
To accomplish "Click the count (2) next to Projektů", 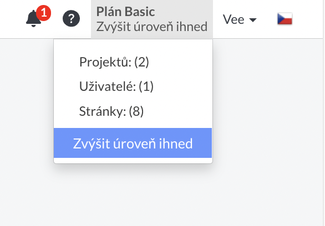I will coord(141,62).
